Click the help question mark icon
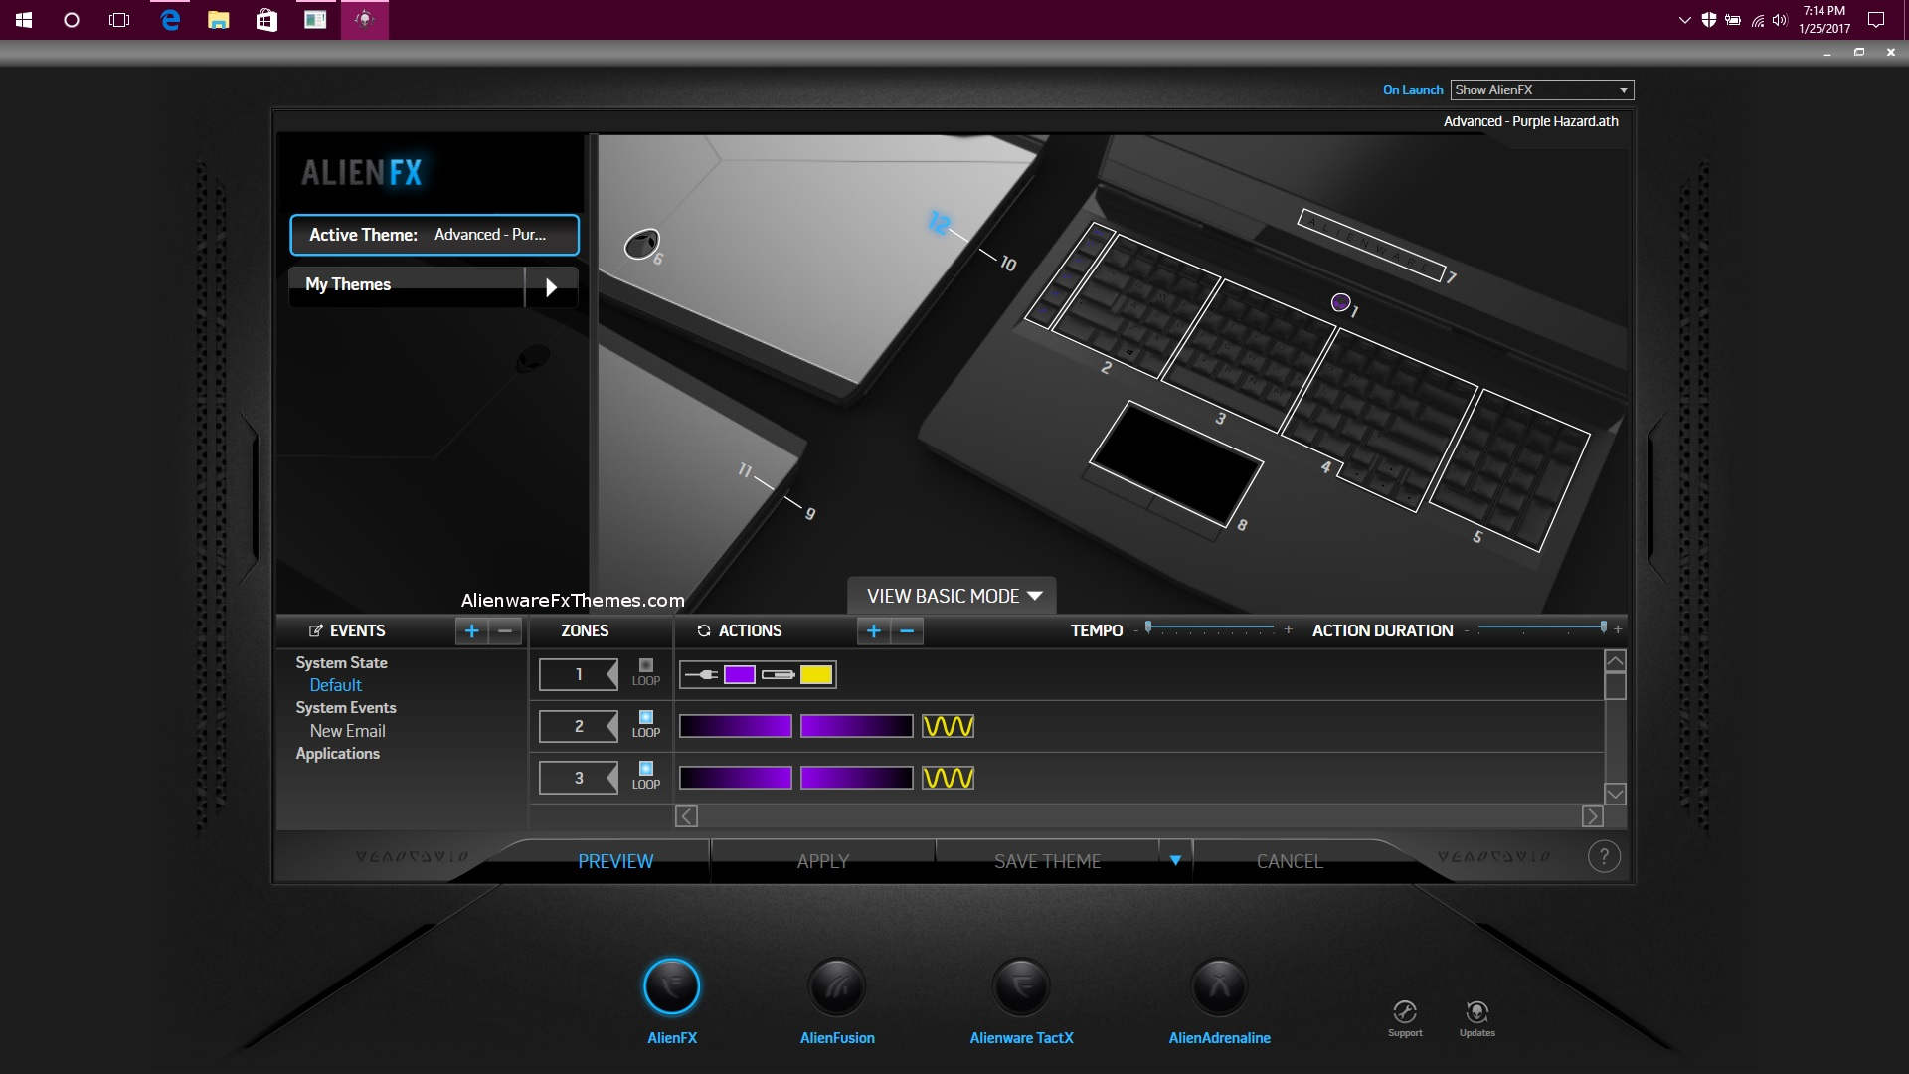 click(x=1604, y=856)
